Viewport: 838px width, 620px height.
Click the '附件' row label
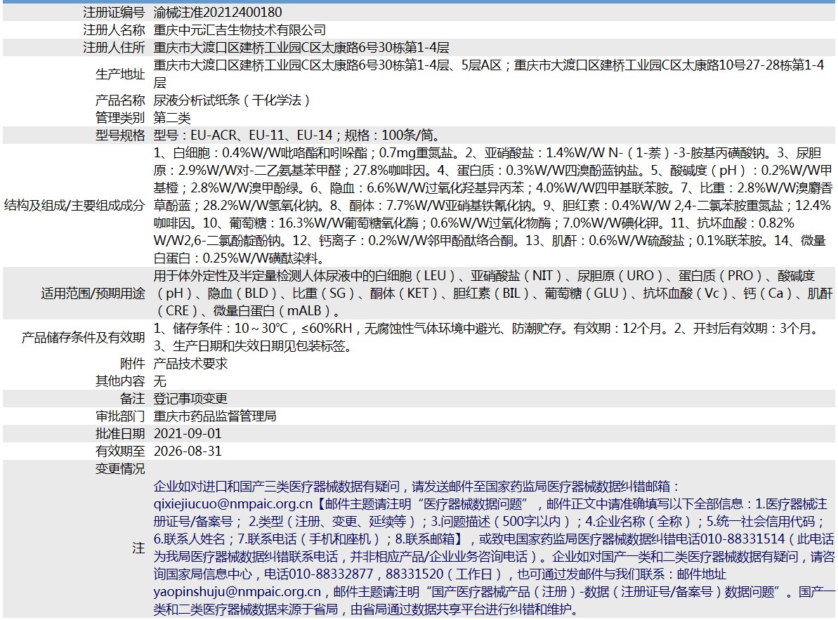pyautogui.click(x=133, y=364)
